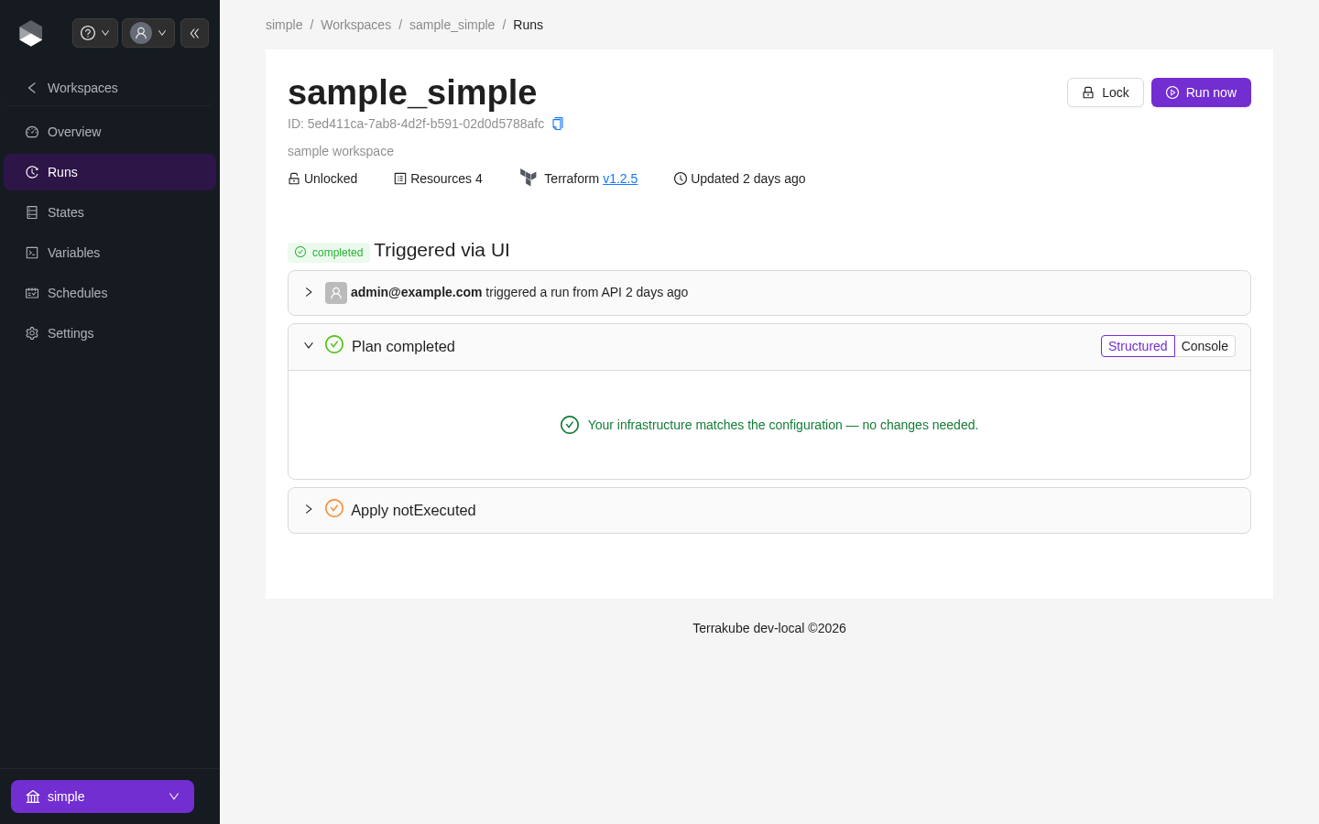
Task: Click the Unlocked status indicator
Action: point(322,179)
